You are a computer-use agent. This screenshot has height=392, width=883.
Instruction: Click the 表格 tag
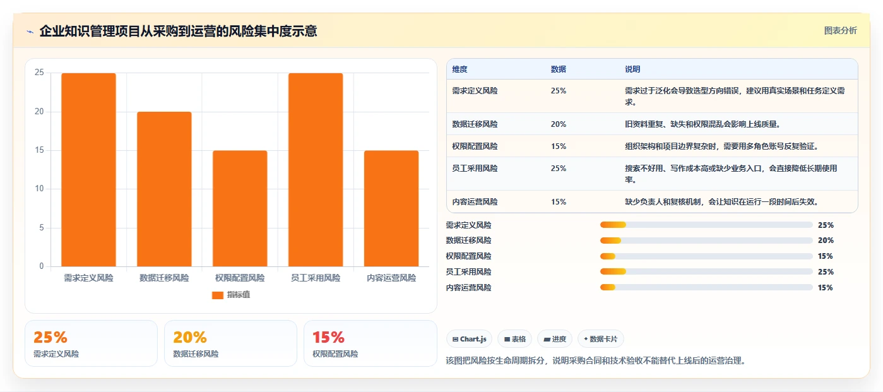[515, 339]
